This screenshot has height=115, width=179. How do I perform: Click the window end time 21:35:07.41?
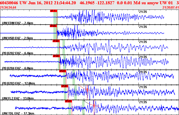[170, 8]
